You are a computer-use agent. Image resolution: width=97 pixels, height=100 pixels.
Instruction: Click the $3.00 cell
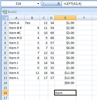tap(65, 33)
